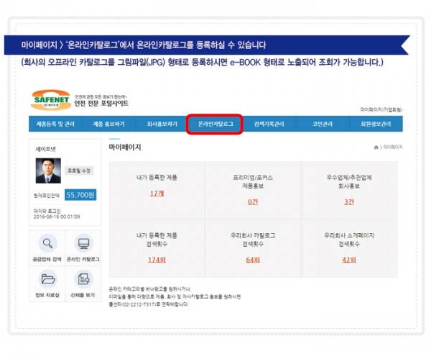Select the 제품등록 및 관리 menu

pos(55,124)
